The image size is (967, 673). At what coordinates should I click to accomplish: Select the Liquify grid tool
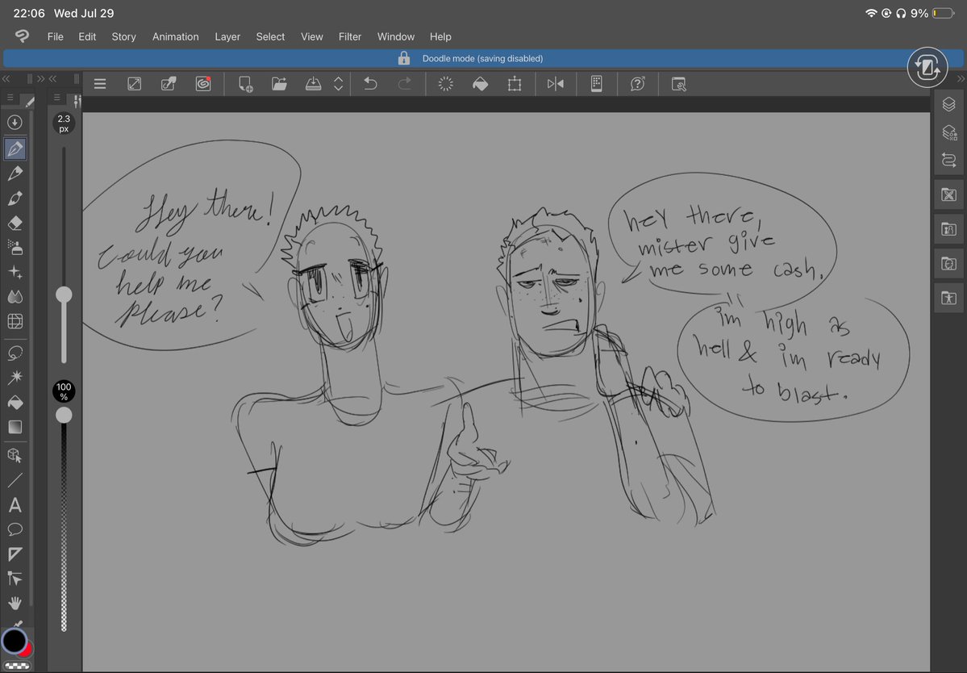pos(15,321)
